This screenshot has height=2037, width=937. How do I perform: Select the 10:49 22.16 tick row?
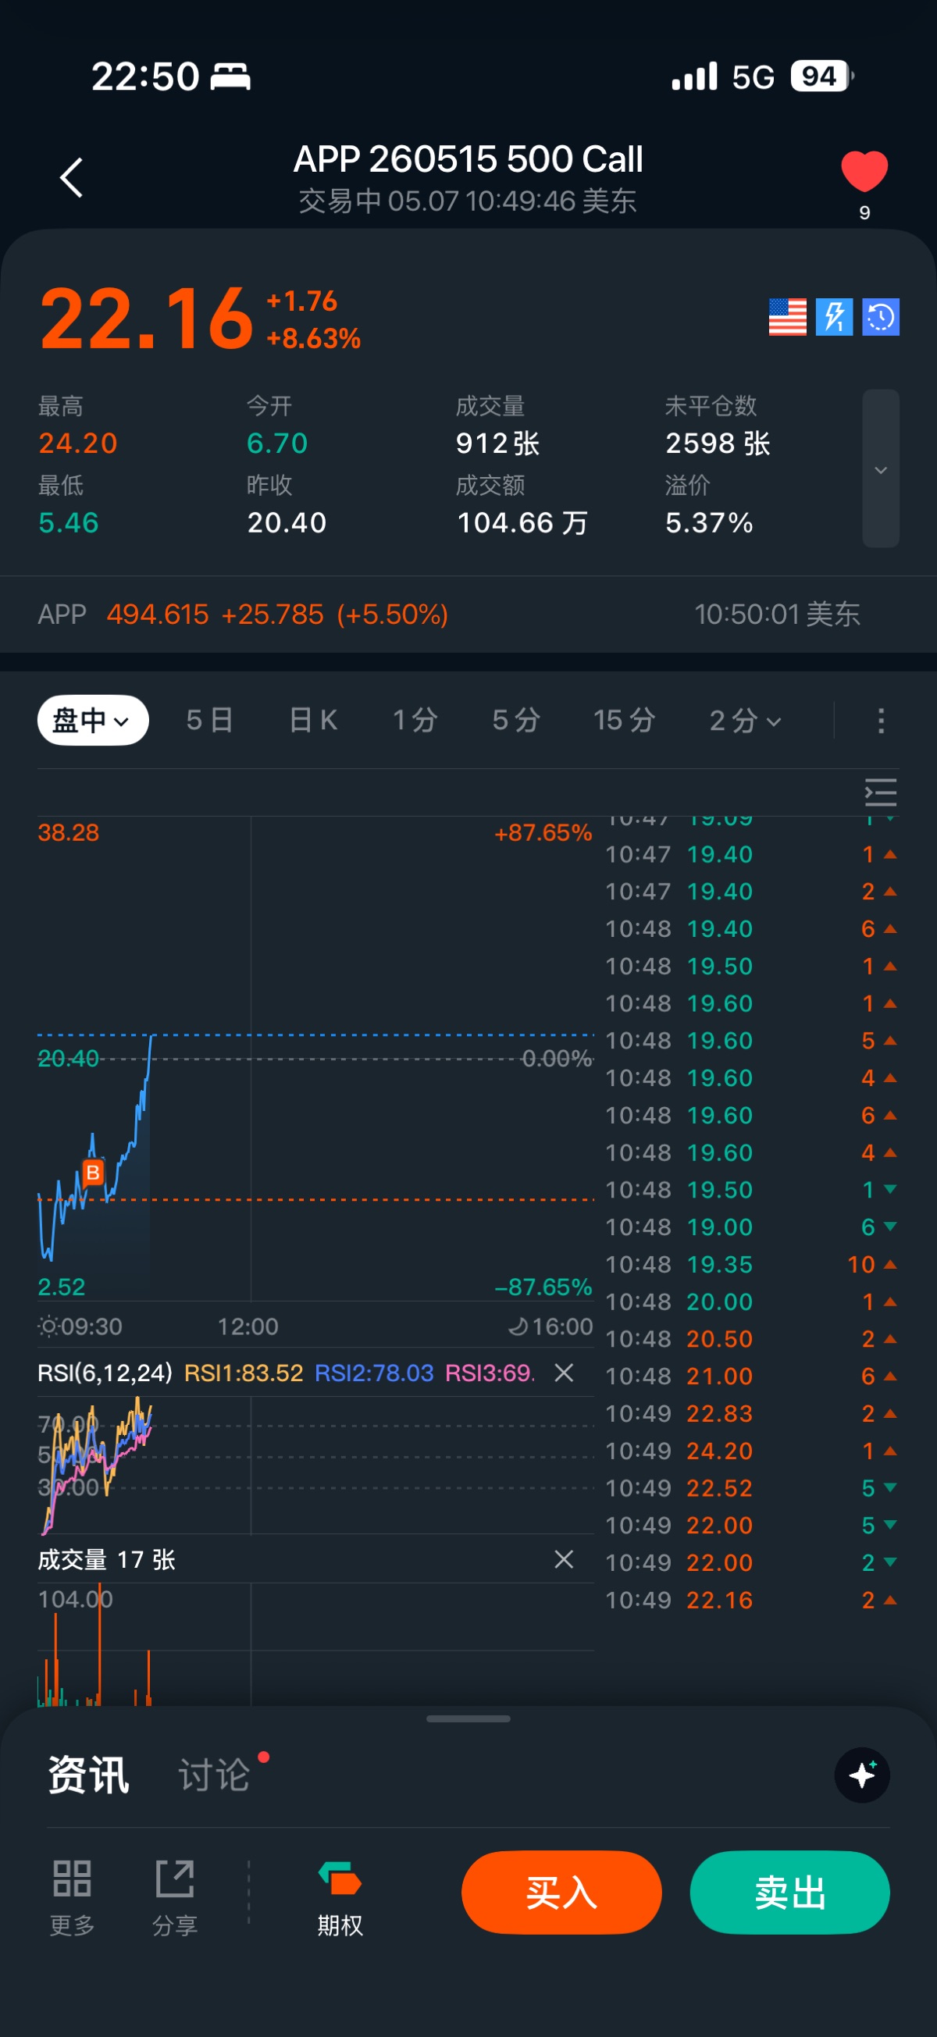751,1601
